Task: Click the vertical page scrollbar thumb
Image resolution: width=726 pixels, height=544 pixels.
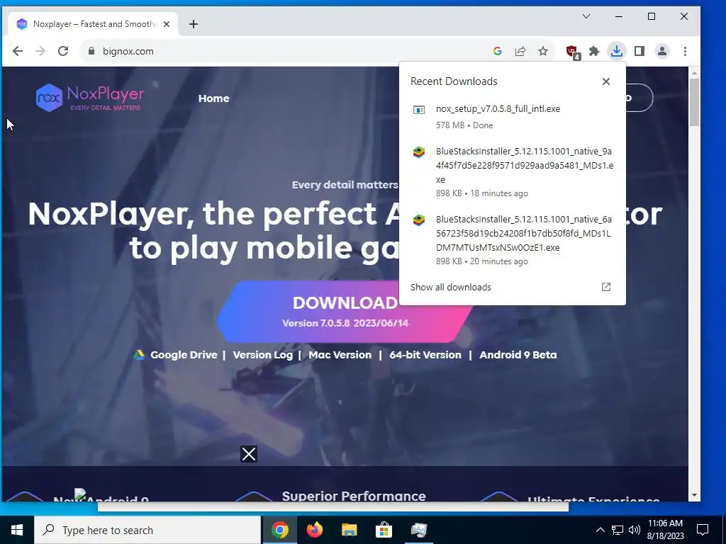Action: point(694,102)
